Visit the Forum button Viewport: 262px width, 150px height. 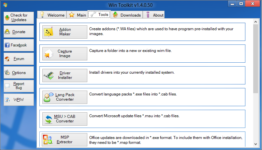[x=19, y=59]
